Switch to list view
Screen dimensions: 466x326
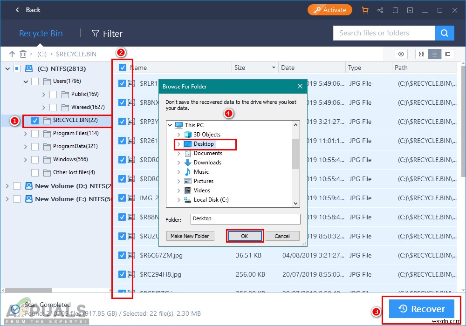(434, 54)
